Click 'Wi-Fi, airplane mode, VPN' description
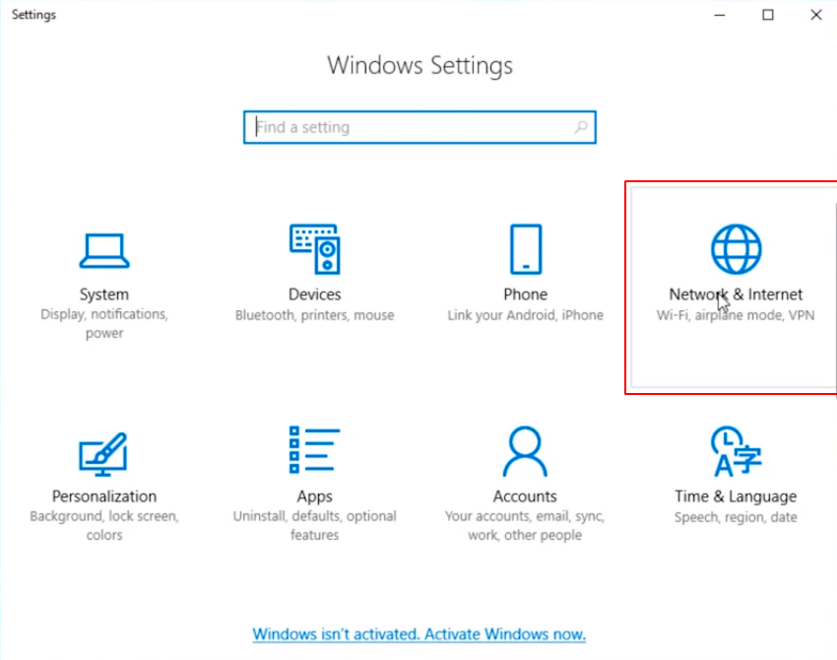Viewport: 837px width, 660px height. (x=736, y=315)
